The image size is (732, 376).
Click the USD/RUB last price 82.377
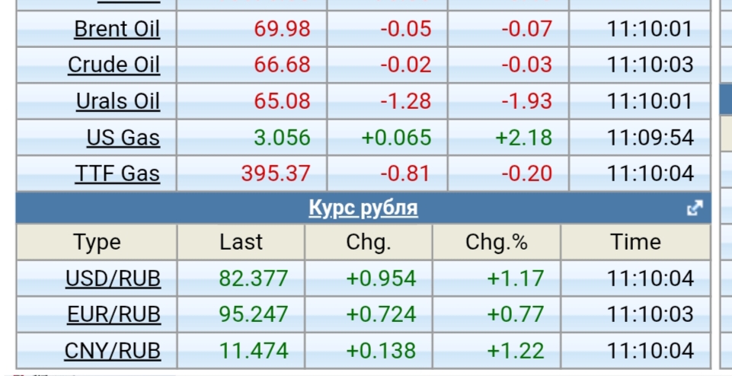pyautogui.click(x=254, y=279)
